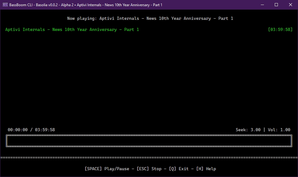The image size is (298, 177).
Task: Click the 00:00:00 elapsed time readout
Action: pos(18,130)
